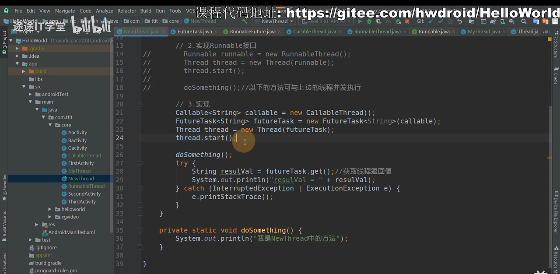Collapse the try block fold marker
The height and width of the screenshot is (274, 560).
coord(140,163)
